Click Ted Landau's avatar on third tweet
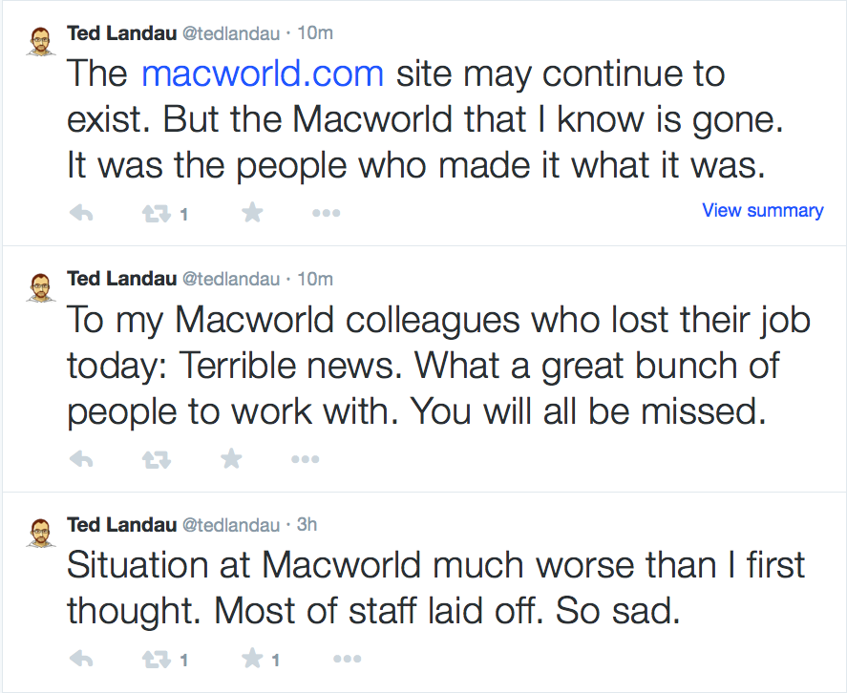Image resolution: width=847 pixels, height=693 pixels. 39,533
